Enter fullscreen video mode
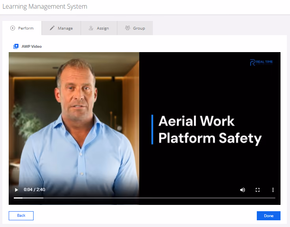 coord(258,190)
